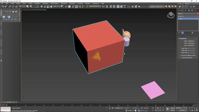Open the selection filter dropdown
Image resolution: width=199 pixels, height=112 pixels.
pyautogui.click(x=22, y=6)
